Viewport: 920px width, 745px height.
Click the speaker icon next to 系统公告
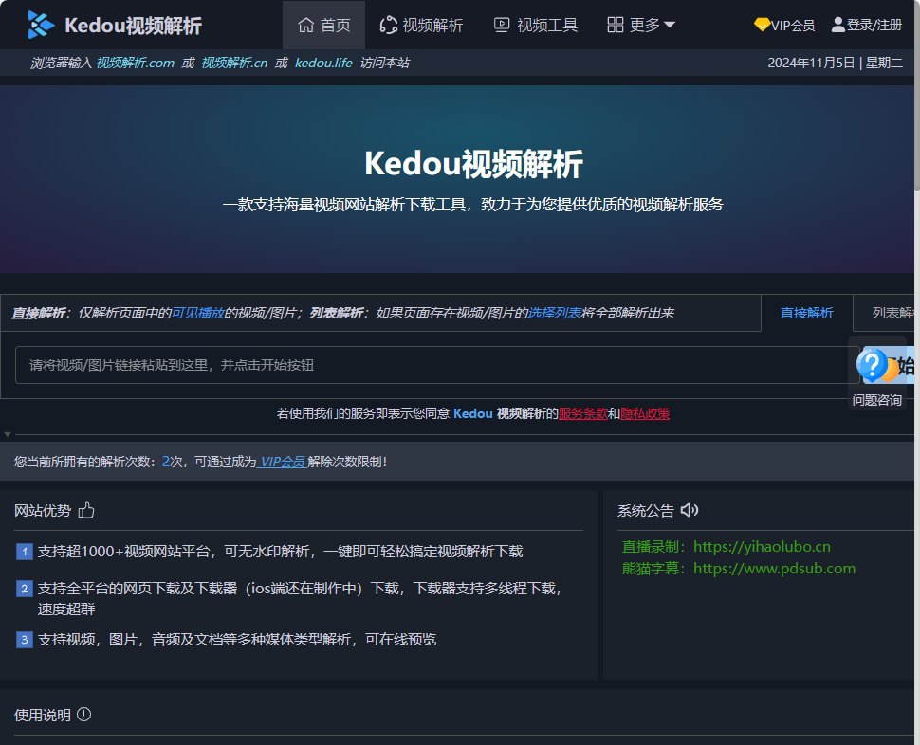(x=690, y=509)
